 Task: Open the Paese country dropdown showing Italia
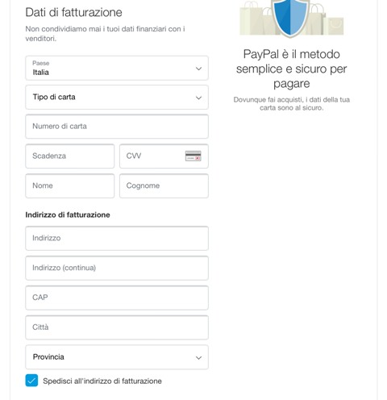point(117,68)
